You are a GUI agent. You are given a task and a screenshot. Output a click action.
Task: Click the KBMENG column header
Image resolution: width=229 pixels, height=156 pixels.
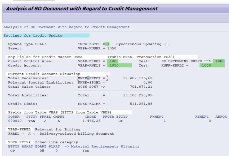tap(202, 117)
